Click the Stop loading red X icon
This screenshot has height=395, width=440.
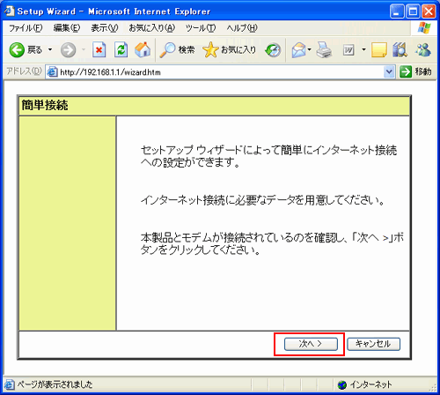[99, 49]
